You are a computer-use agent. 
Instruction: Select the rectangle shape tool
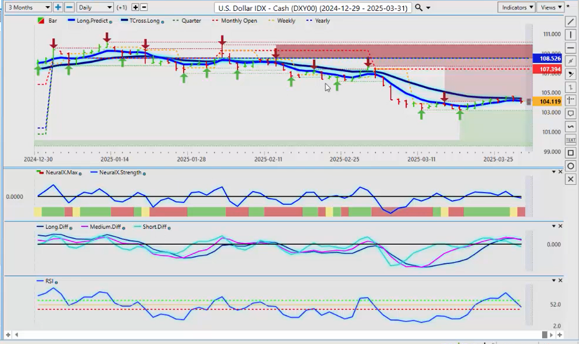coord(571,153)
